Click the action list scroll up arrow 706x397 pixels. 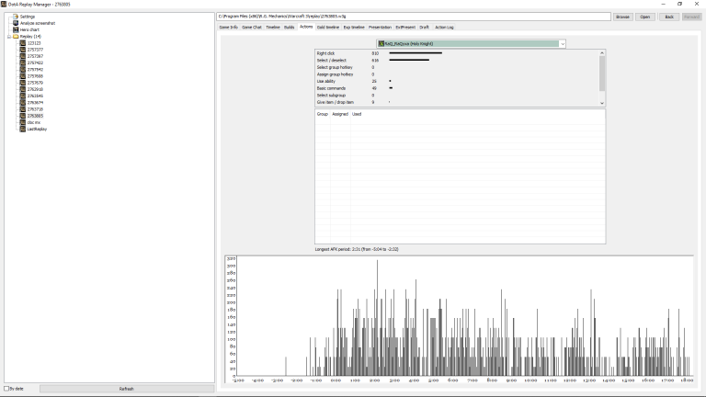602,53
